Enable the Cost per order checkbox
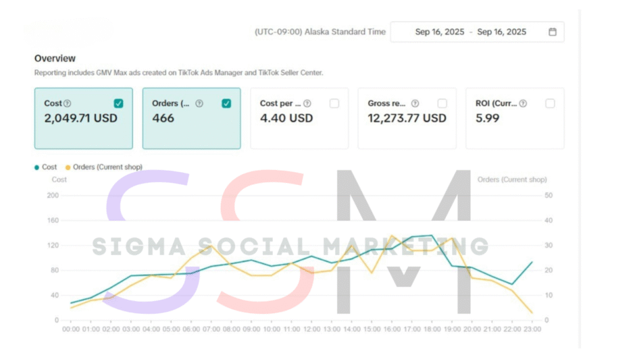The height and width of the screenshot is (355, 635). [x=334, y=103]
